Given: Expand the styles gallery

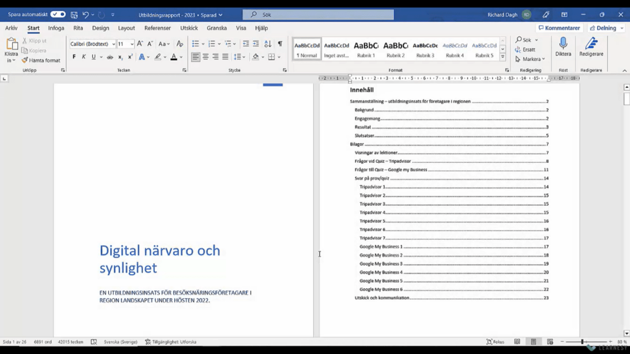Looking at the screenshot, I should tap(503, 57).
